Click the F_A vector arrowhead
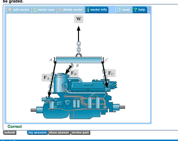 click(50, 94)
